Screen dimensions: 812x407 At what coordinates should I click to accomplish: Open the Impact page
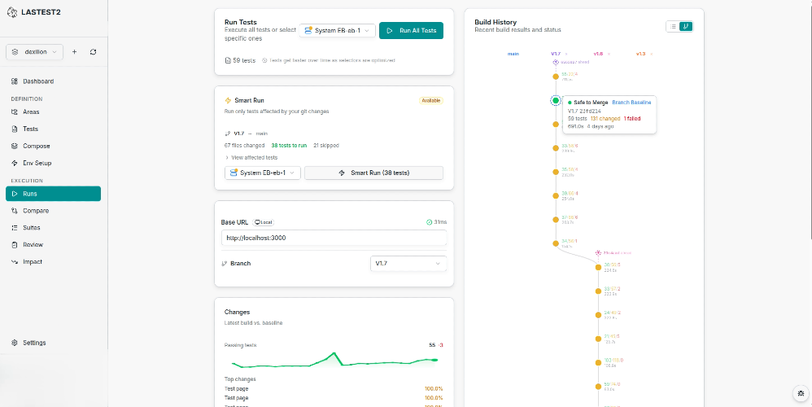pos(54,262)
